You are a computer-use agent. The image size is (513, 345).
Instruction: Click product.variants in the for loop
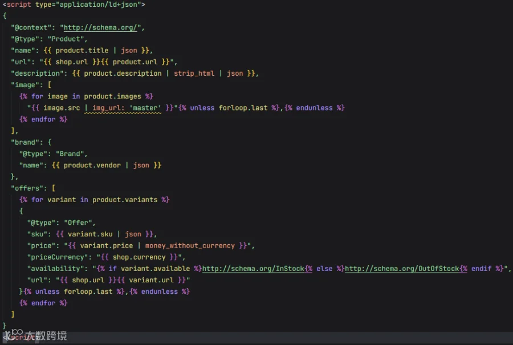(x=125, y=200)
